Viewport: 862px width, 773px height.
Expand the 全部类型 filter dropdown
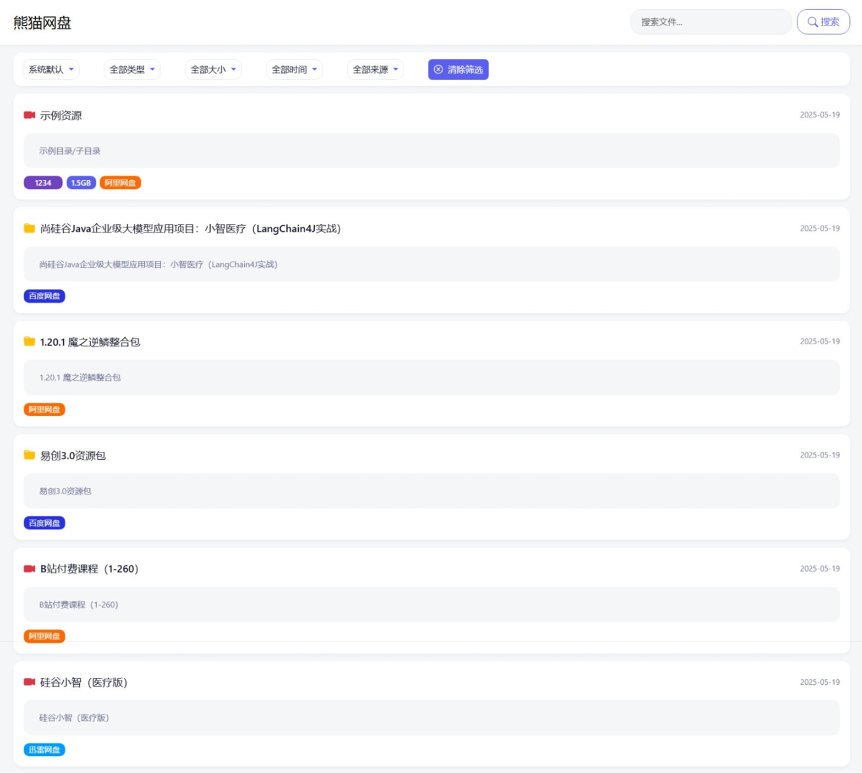click(x=132, y=69)
